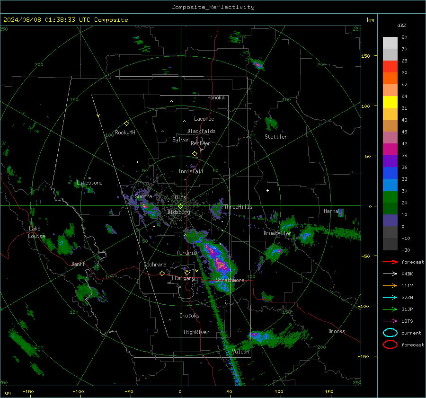
Task: Click the dBZ legend heading
Action: click(x=401, y=25)
